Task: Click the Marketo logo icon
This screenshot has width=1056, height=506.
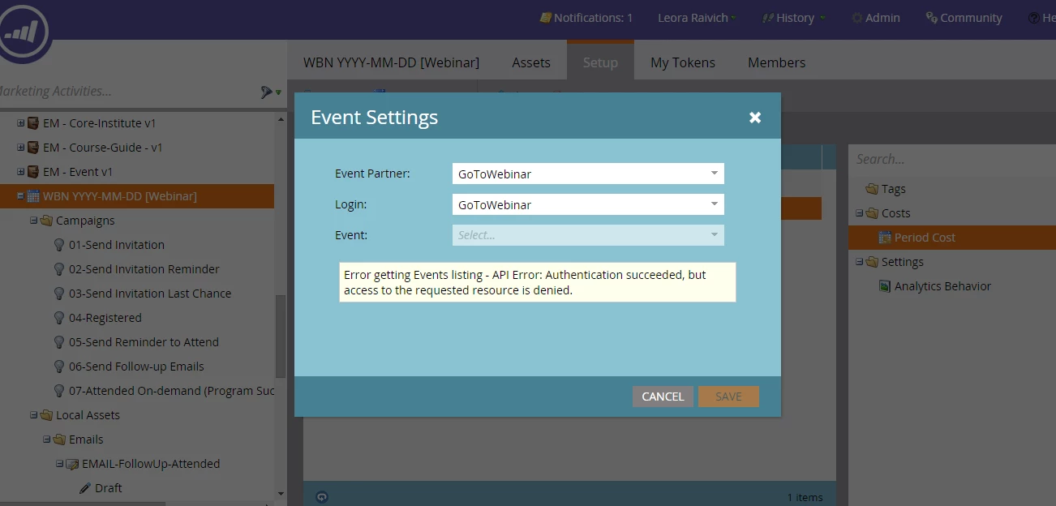Action: [x=23, y=31]
